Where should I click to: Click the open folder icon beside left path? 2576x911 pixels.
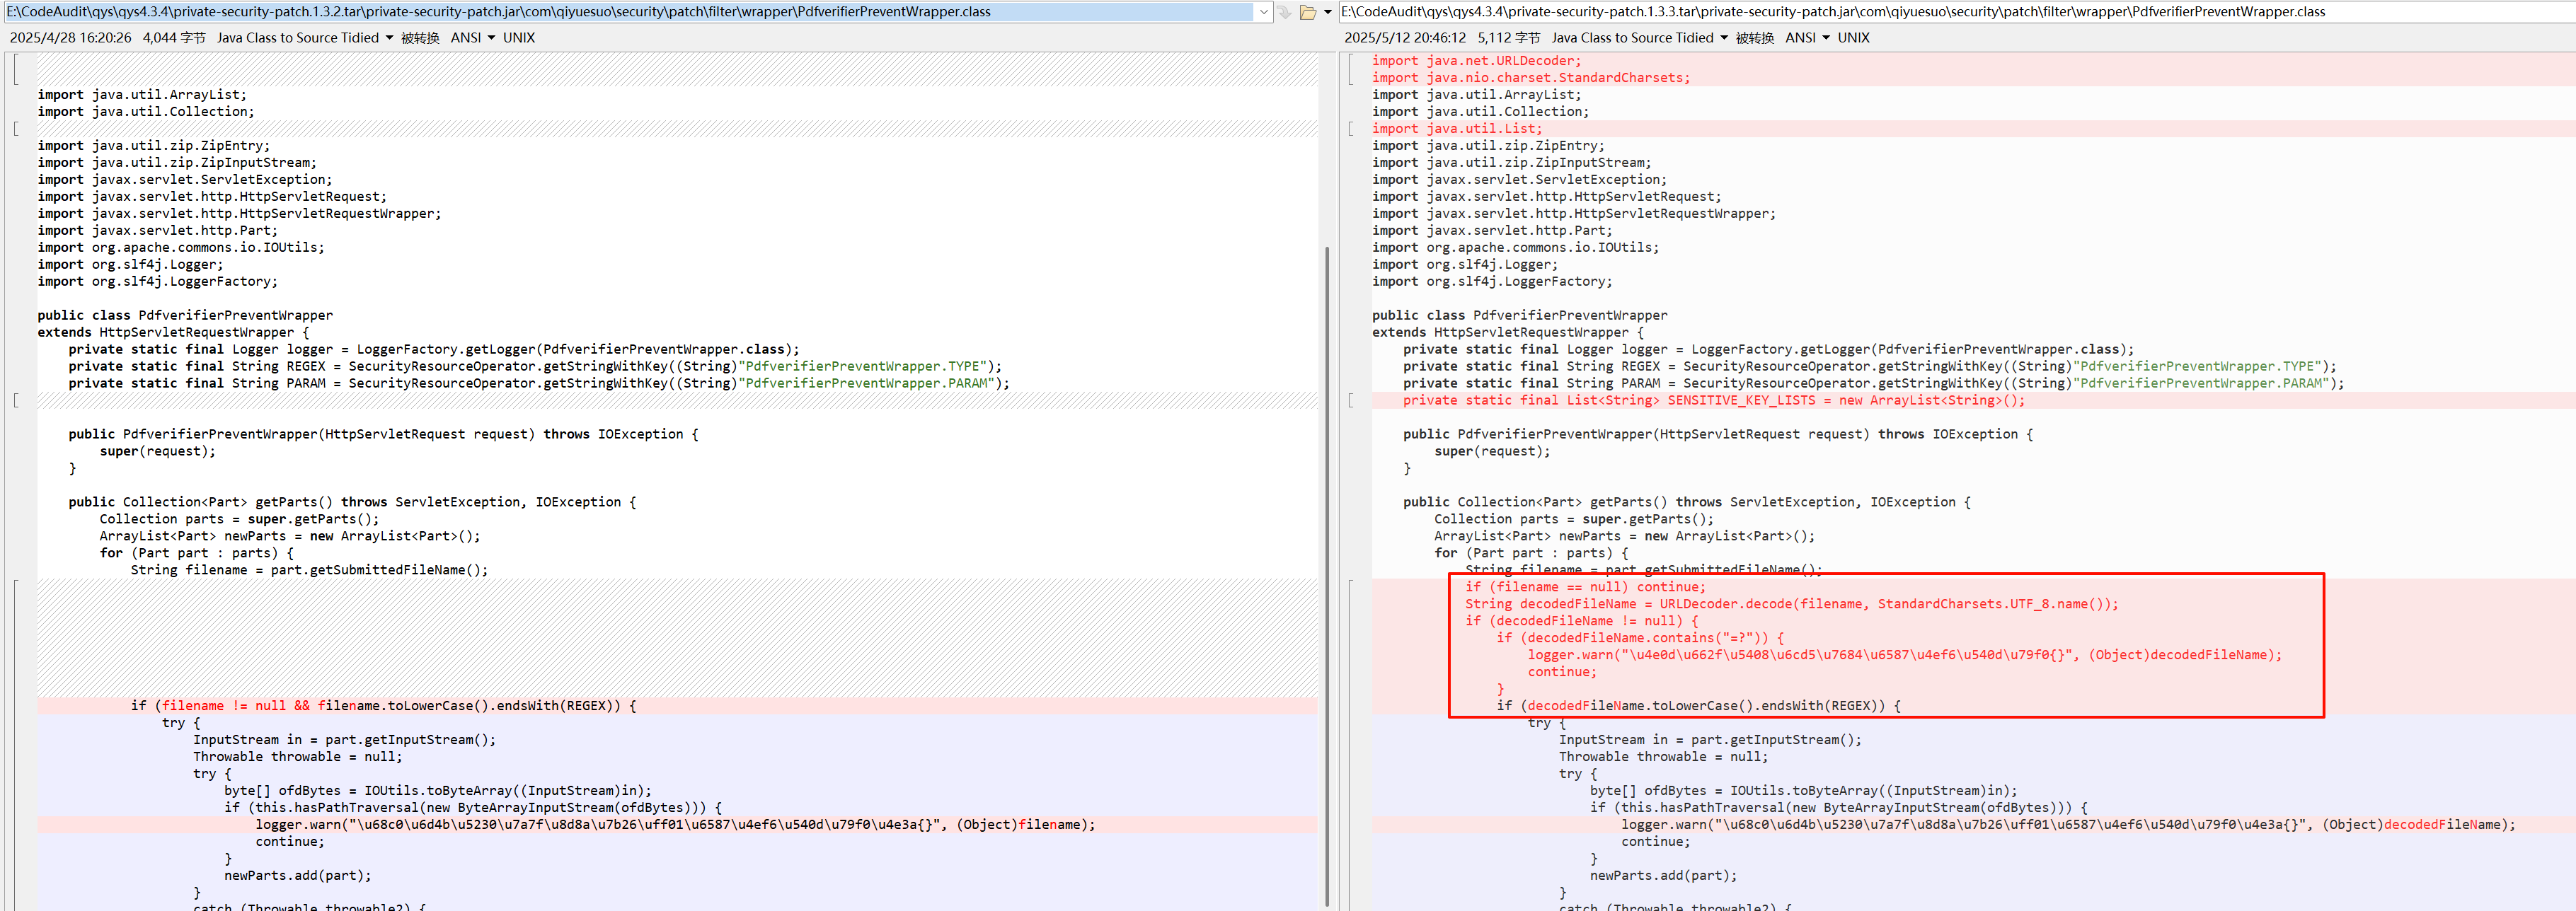[1307, 12]
